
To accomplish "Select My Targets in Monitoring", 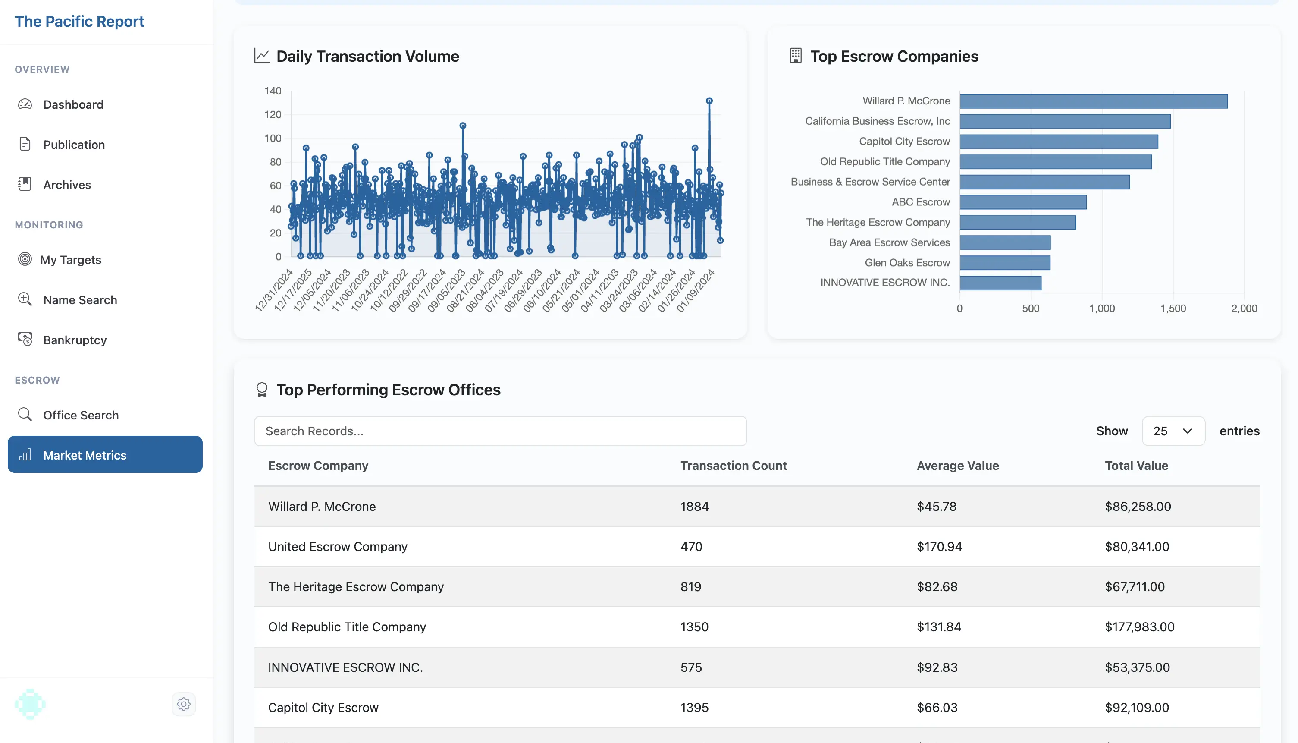I will coord(106,259).
